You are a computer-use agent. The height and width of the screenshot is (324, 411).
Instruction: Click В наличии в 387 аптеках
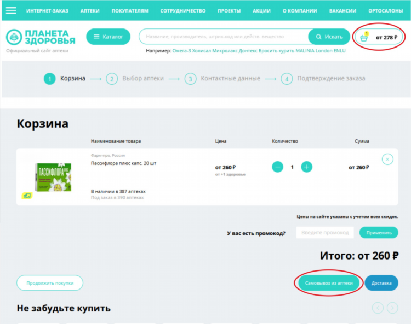click(118, 192)
